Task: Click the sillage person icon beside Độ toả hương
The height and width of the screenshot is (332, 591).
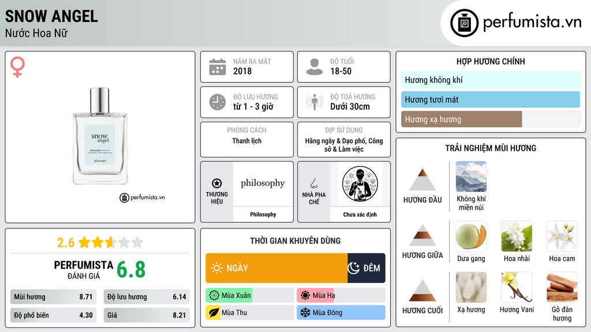Action: (x=315, y=102)
